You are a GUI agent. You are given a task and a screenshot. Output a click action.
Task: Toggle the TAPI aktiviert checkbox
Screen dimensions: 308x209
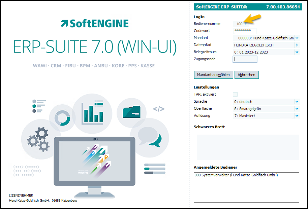pyautogui.click(x=235, y=94)
